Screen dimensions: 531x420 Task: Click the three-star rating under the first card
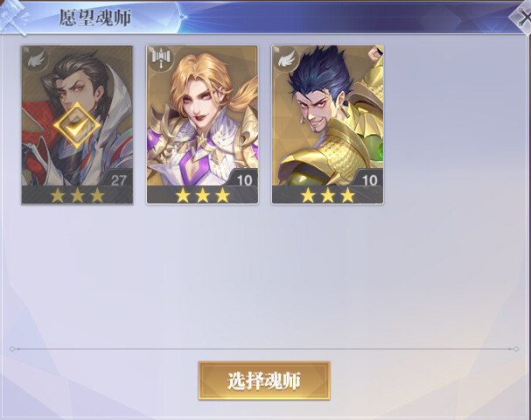(77, 195)
